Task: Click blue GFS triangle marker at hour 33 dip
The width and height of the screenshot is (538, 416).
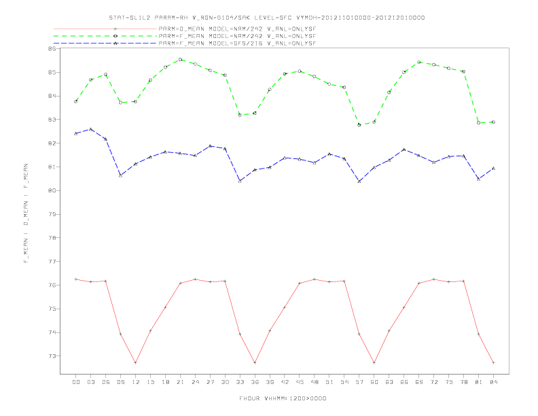Action: tap(240, 181)
